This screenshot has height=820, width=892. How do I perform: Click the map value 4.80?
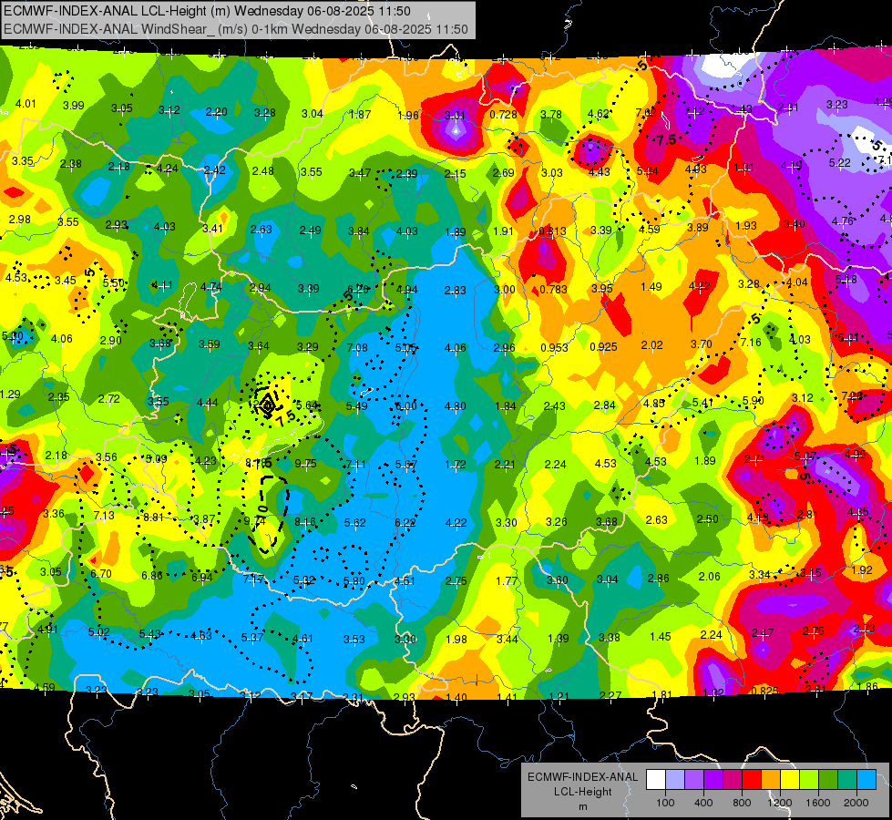[x=455, y=405]
